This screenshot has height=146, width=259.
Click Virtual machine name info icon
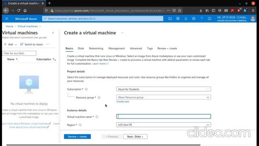(97, 117)
